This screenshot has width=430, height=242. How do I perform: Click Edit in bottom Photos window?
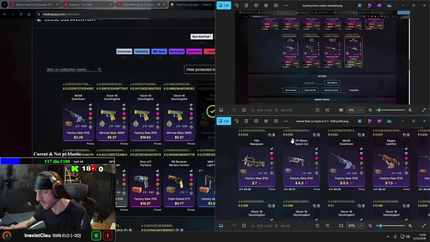[224, 121]
